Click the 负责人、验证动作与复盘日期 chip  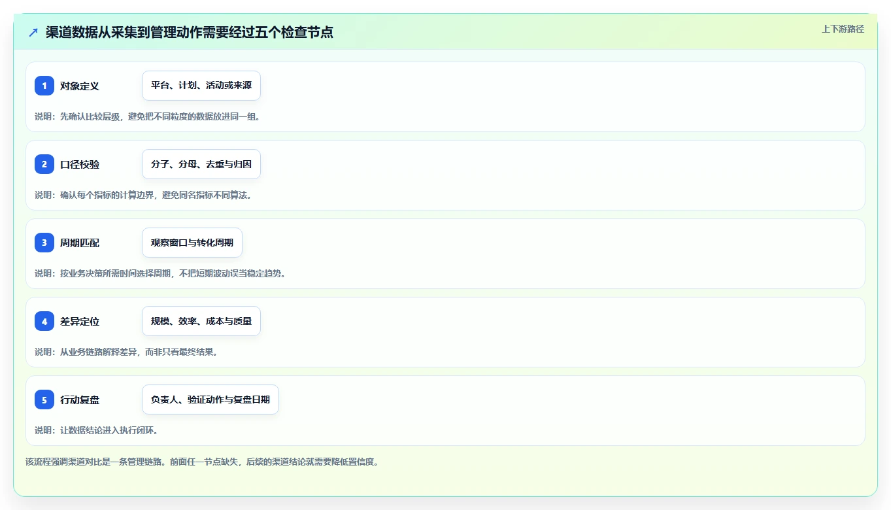[x=210, y=399]
